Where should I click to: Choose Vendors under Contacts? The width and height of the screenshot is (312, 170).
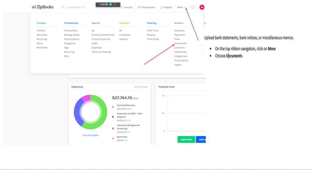[123, 39]
